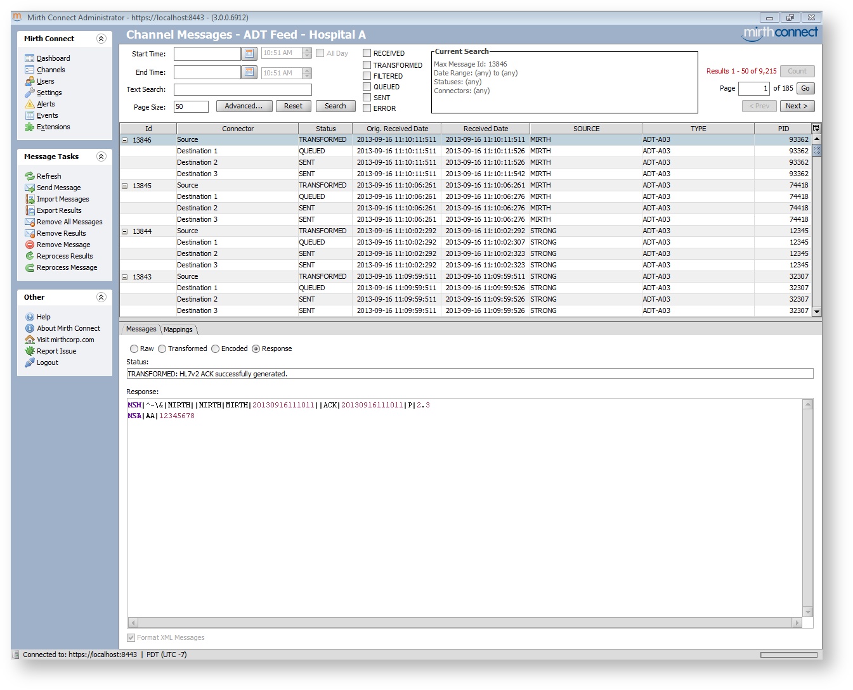The height and width of the screenshot is (690, 853).
Task: Enable the RECEIVED status checkbox
Action: [x=367, y=53]
